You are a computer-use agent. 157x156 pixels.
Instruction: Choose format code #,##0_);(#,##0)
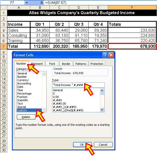pyautogui.click(x=76, y=107)
